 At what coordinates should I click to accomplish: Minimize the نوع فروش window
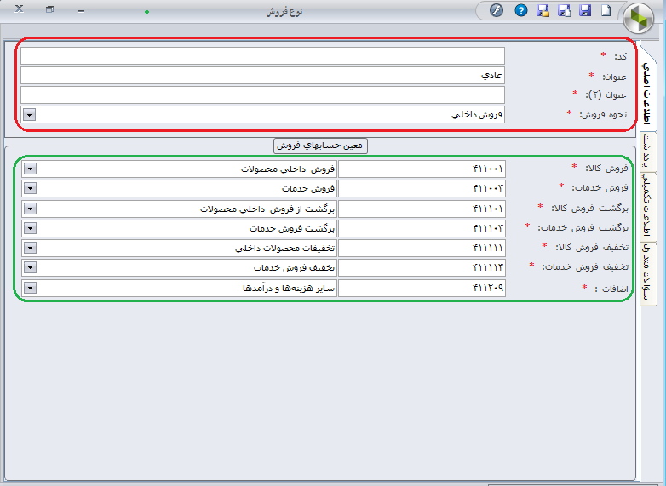click(x=81, y=11)
